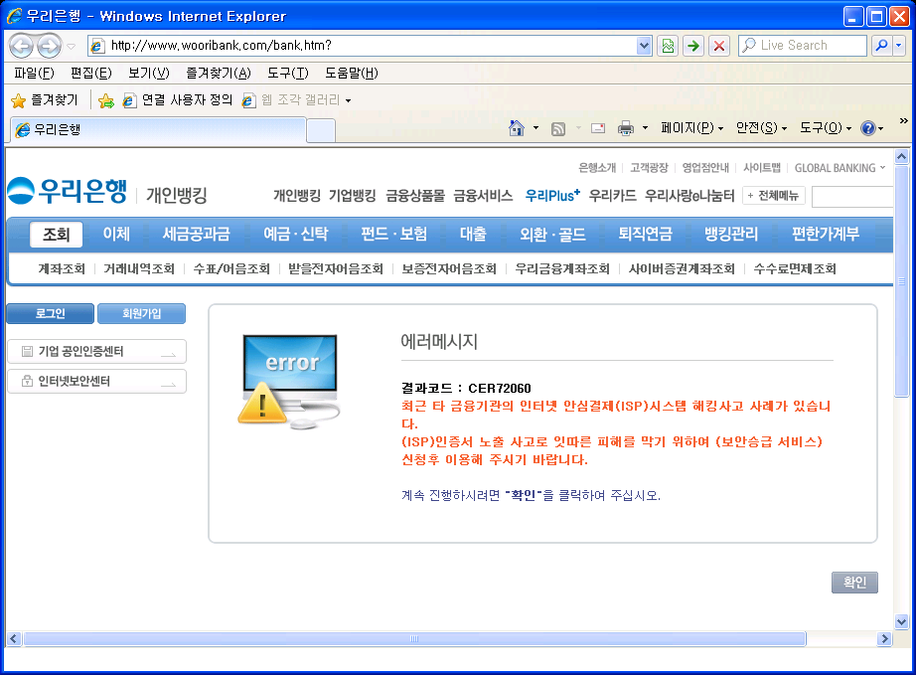Screen dimensions: 916x675
Task: Click the + 전체메뉴 button
Action: (x=774, y=195)
